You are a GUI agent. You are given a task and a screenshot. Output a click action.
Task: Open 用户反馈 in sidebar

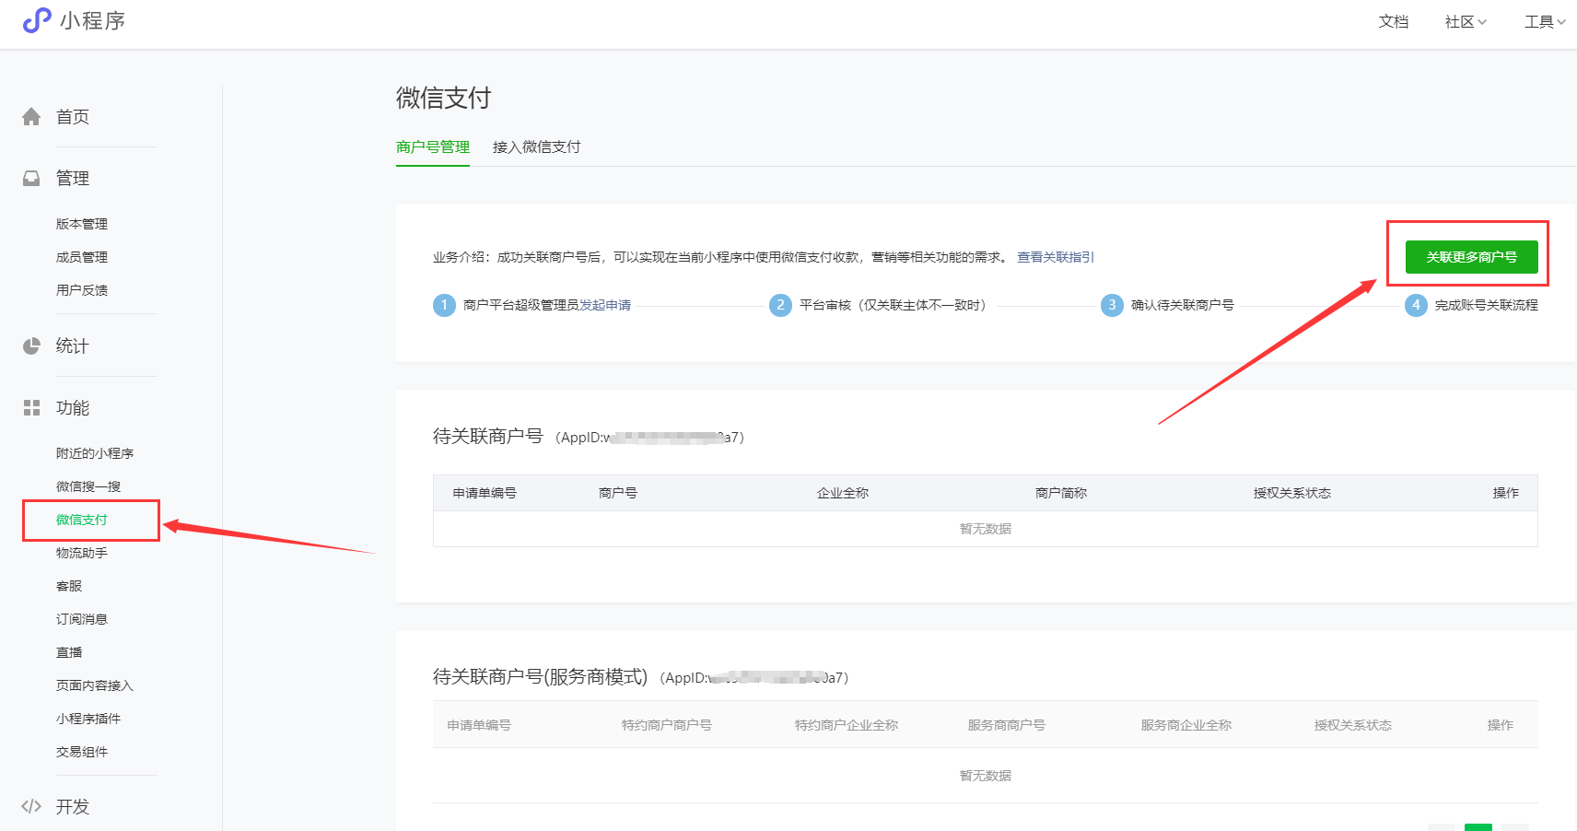coord(82,290)
